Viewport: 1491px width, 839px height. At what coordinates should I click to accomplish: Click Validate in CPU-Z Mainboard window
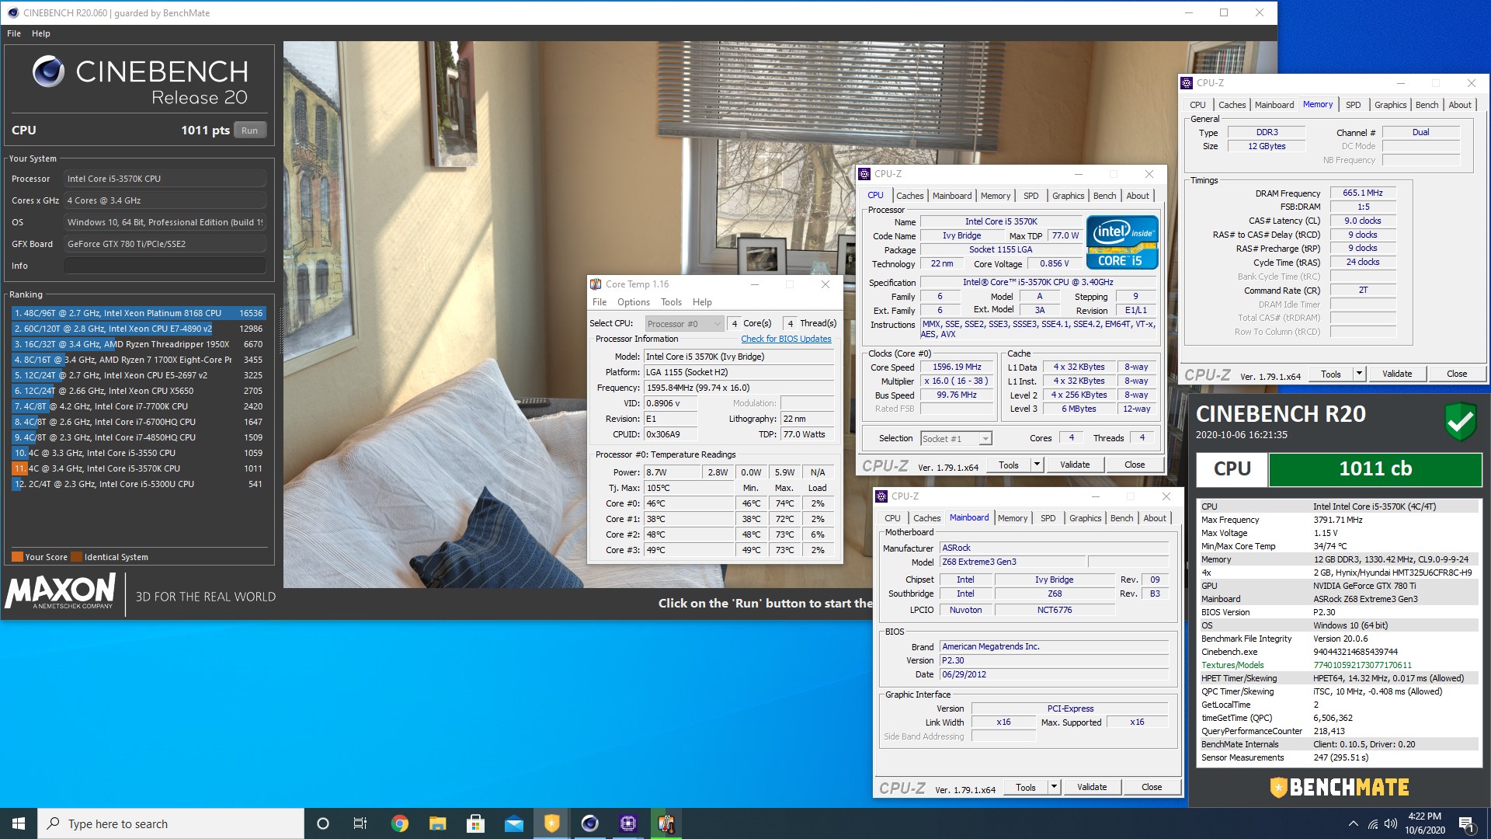click(x=1091, y=787)
